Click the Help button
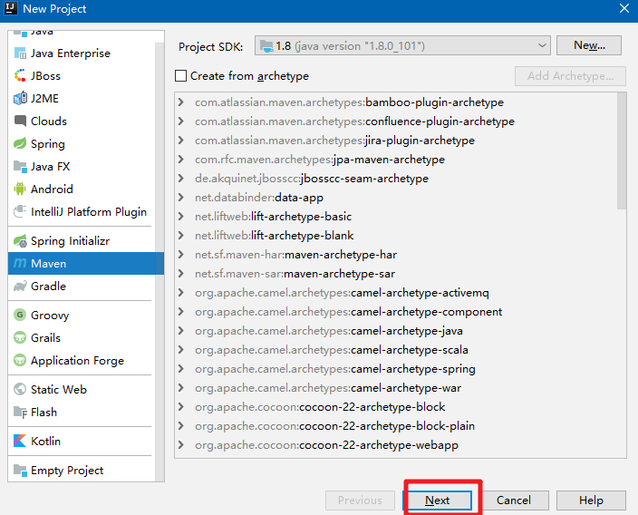The width and height of the screenshot is (638, 515). (591, 500)
